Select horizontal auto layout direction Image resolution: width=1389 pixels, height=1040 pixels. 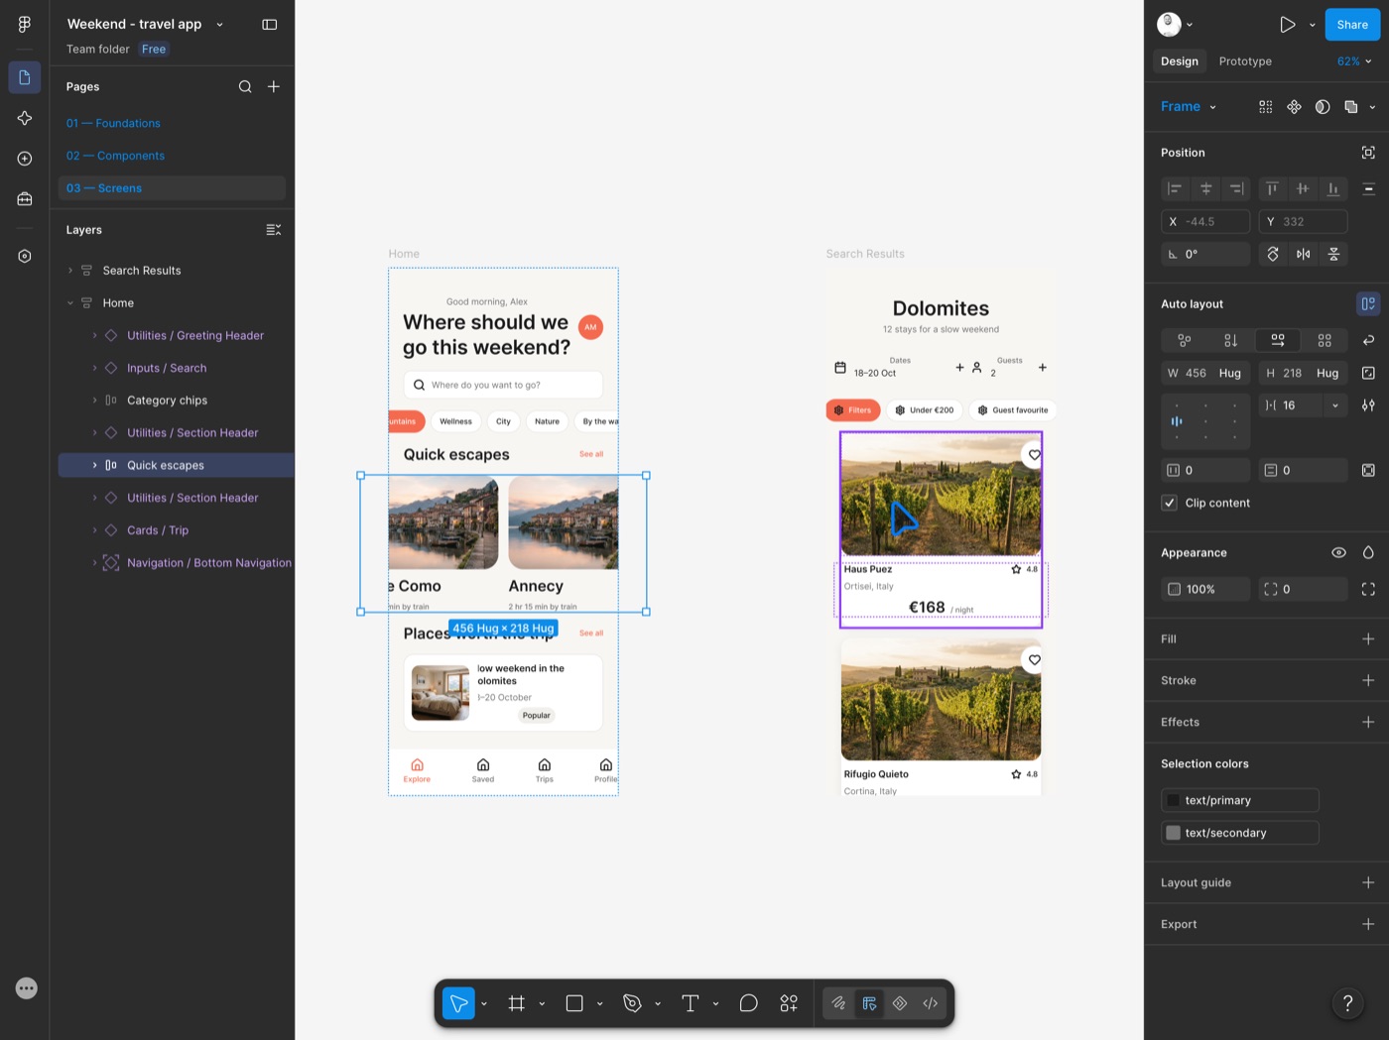(1278, 340)
